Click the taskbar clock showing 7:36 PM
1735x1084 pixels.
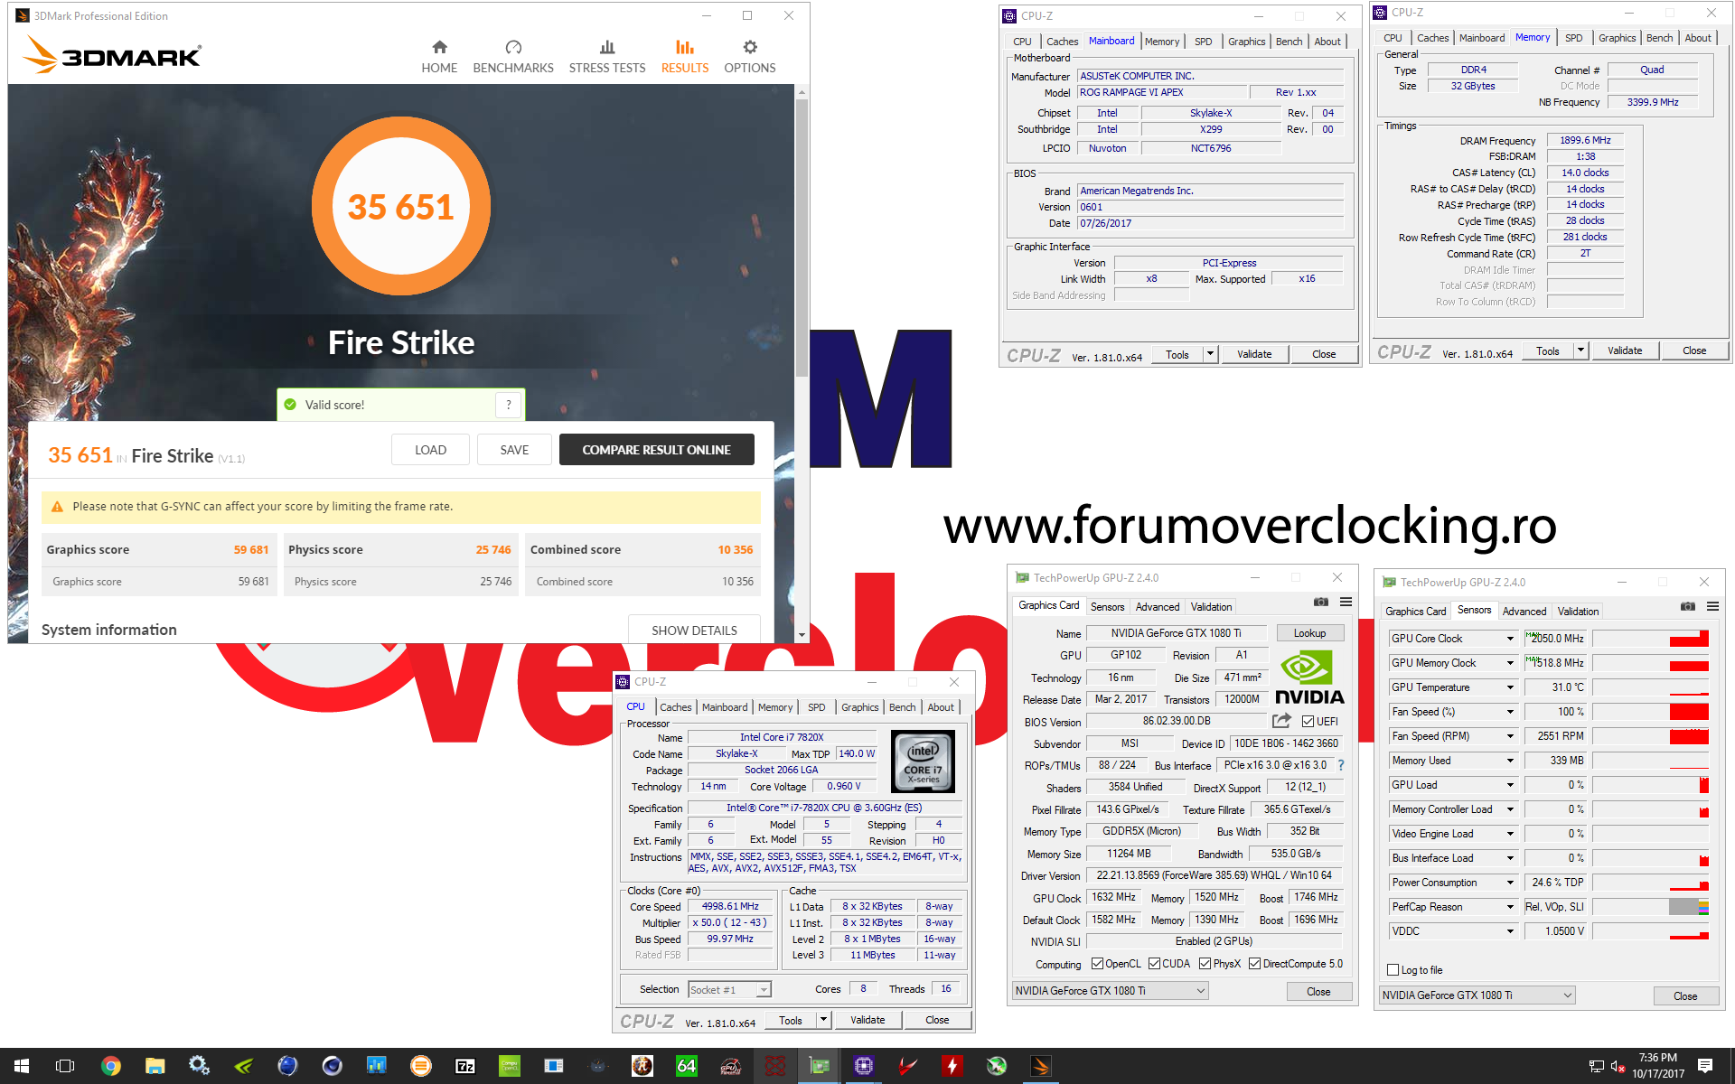point(1657,1066)
